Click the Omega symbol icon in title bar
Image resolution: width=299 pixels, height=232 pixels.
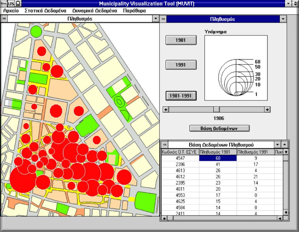[x=18, y=4]
